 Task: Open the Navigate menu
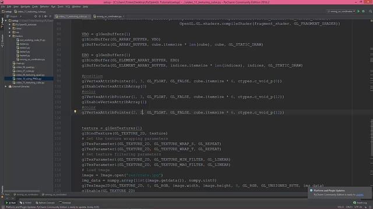pos(25,6)
